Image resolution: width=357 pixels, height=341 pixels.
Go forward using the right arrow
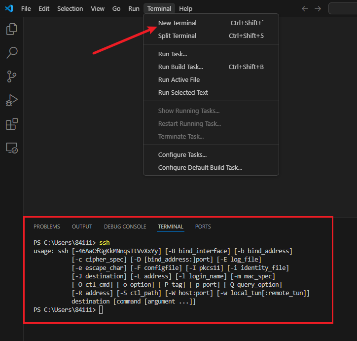pyautogui.click(x=318, y=8)
